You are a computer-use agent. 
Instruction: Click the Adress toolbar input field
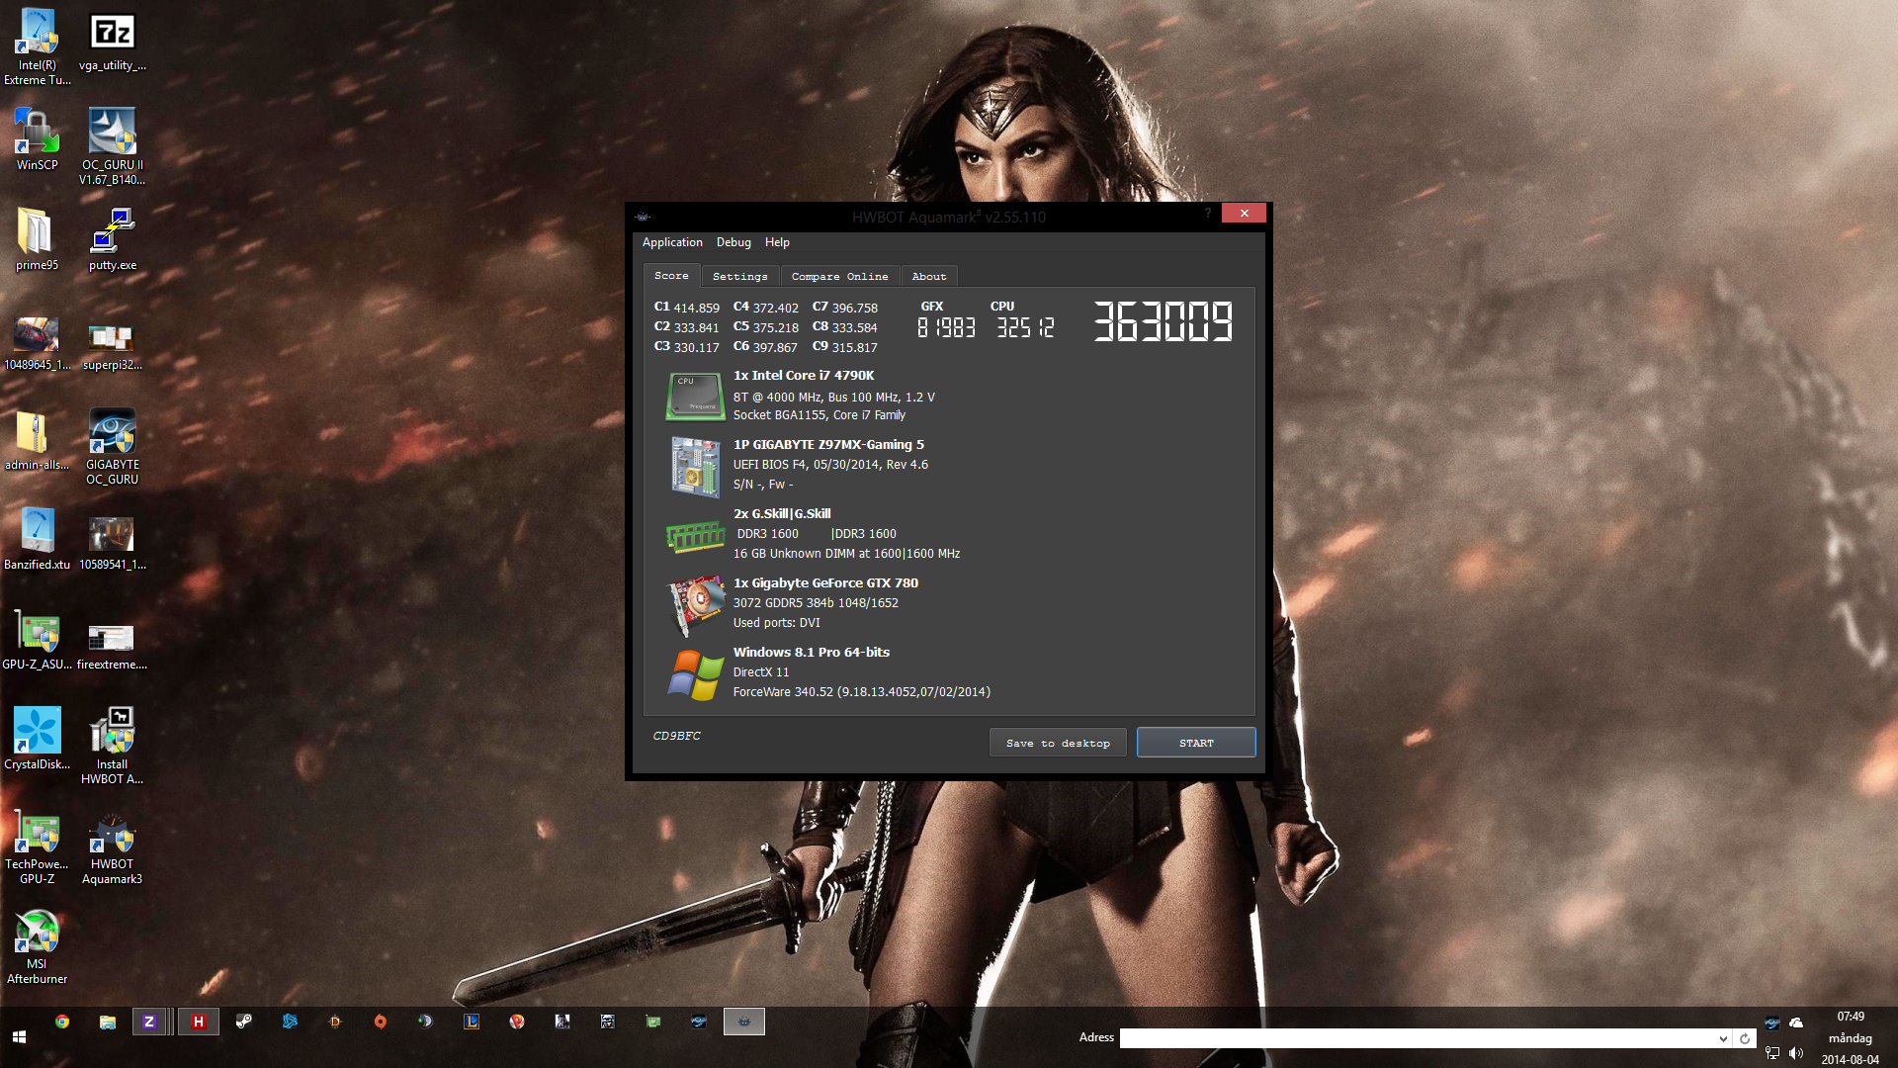(x=1418, y=1038)
